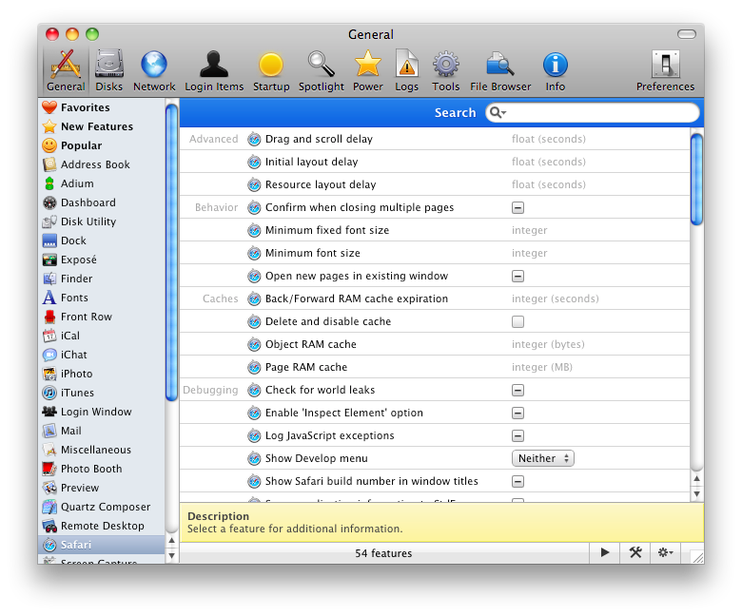This screenshot has height=616, width=742.
Task: Click the feature list scroll down arrow
Action: click(696, 494)
